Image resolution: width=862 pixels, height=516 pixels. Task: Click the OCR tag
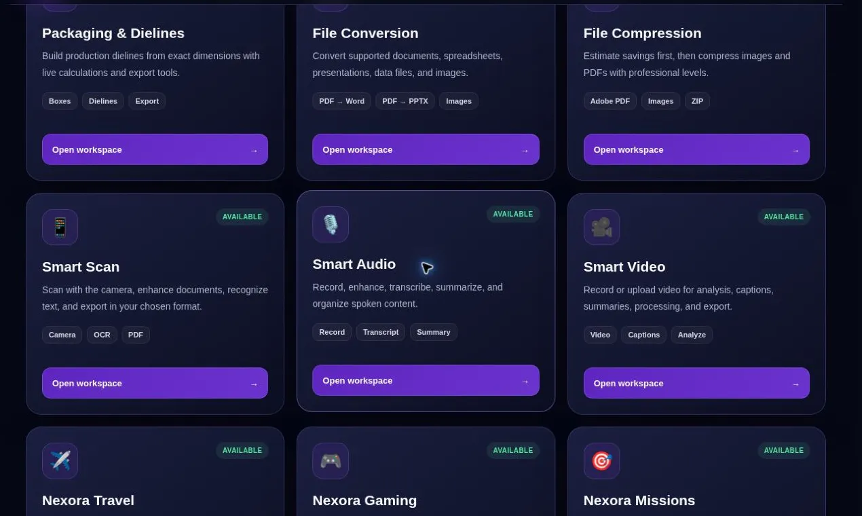coord(102,335)
